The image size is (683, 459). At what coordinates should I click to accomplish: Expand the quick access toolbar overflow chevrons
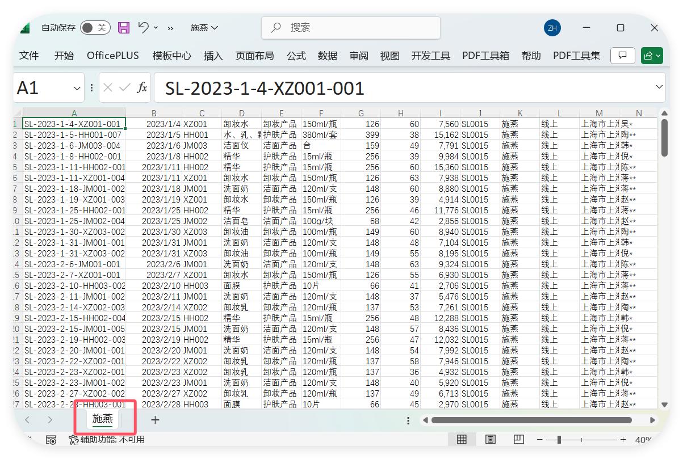coord(170,28)
